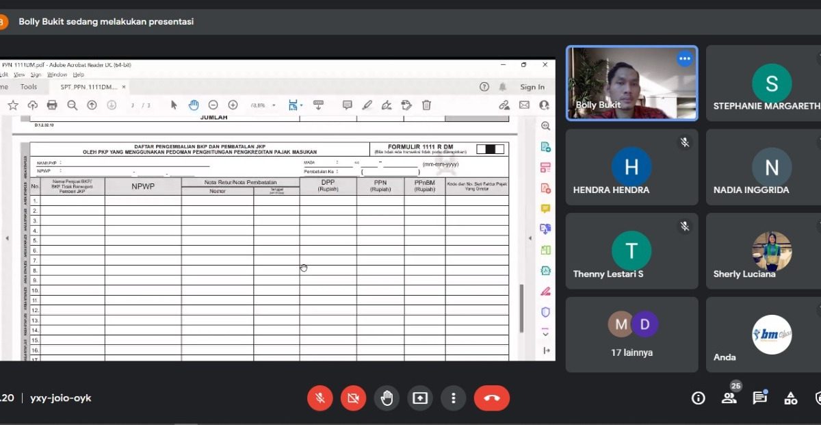
Task: Activate the hand pan tool
Action: pos(194,105)
